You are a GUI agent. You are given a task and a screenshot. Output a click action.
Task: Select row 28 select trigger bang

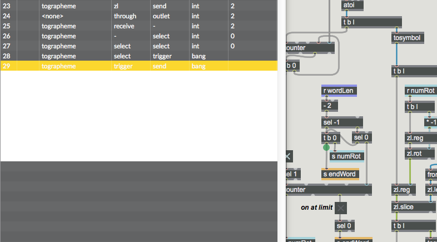[138, 56]
